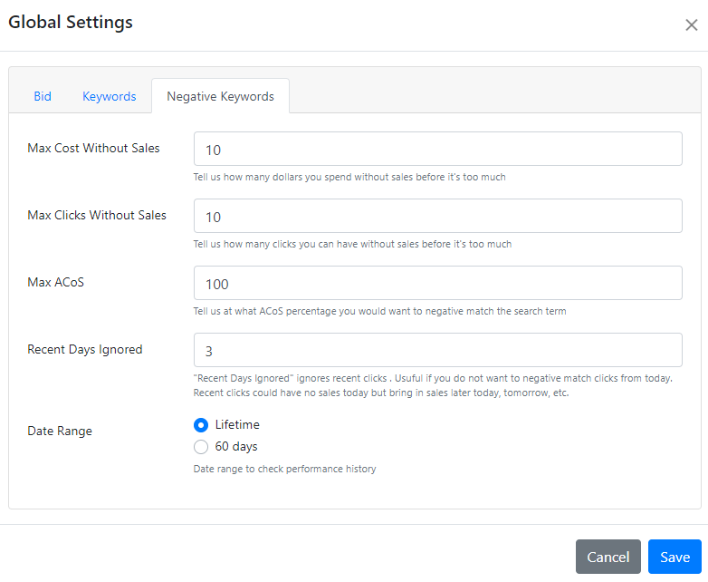Click the Date Range label
Viewport: 708px width, 582px height.
pyautogui.click(x=60, y=431)
